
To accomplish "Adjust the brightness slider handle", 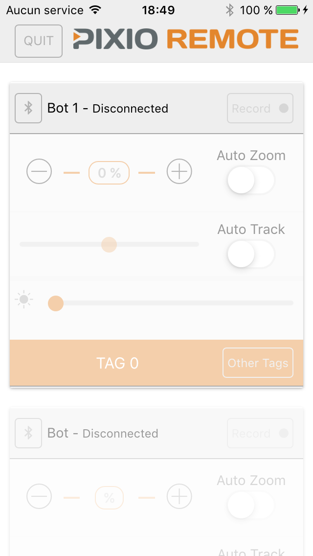I will coord(55,303).
